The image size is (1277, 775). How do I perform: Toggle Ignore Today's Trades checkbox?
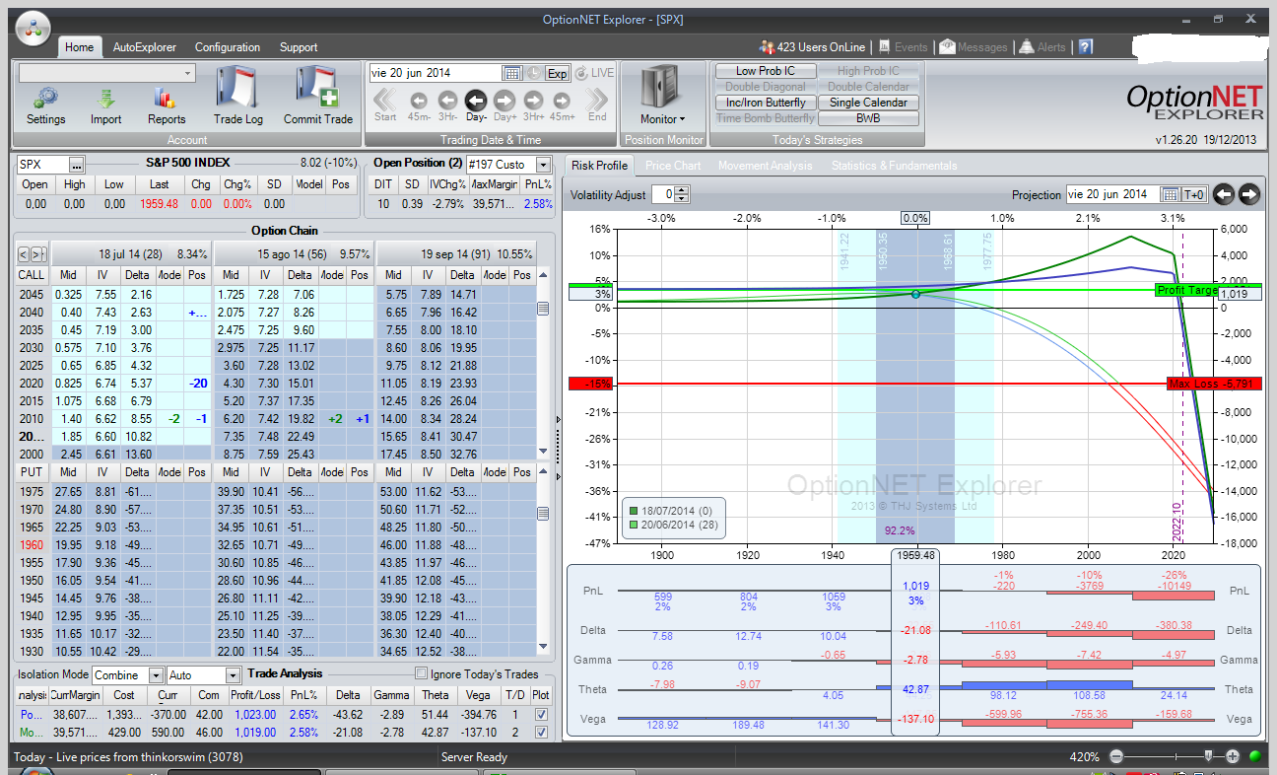click(x=422, y=674)
